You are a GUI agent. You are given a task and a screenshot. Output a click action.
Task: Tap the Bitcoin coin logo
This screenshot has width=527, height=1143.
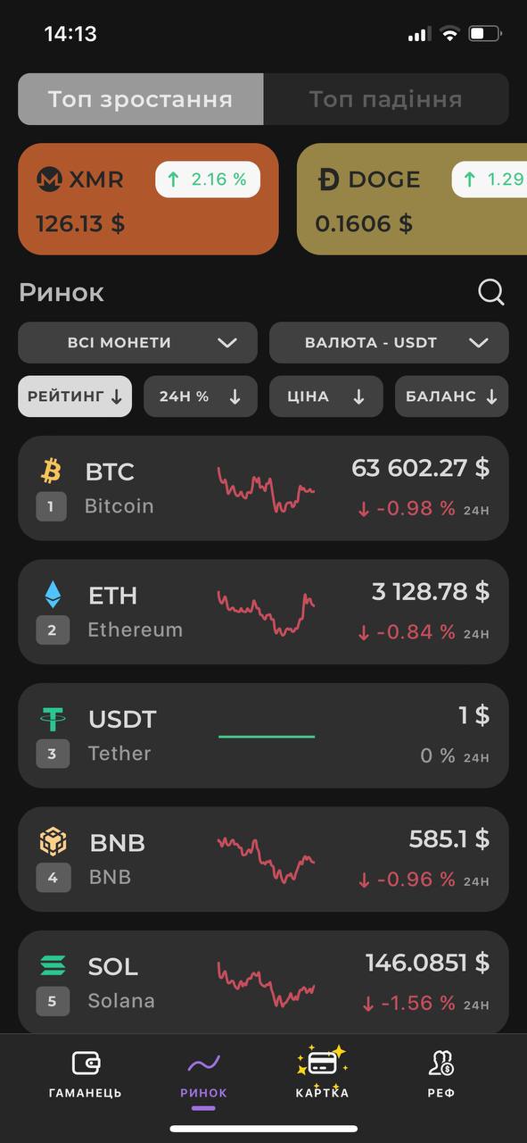click(51, 471)
